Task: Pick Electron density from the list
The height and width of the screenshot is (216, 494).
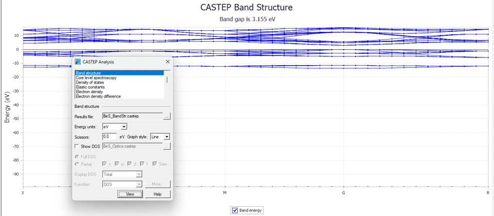Action: (89, 92)
